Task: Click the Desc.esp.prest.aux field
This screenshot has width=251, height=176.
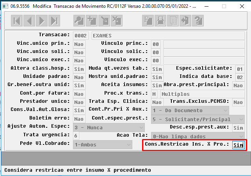Action: pyautogui.click(x=239, y=128)
